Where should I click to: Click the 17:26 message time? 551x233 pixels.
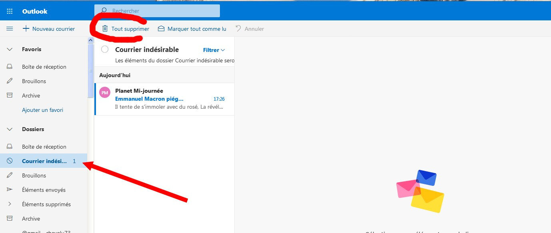(219, 99)
